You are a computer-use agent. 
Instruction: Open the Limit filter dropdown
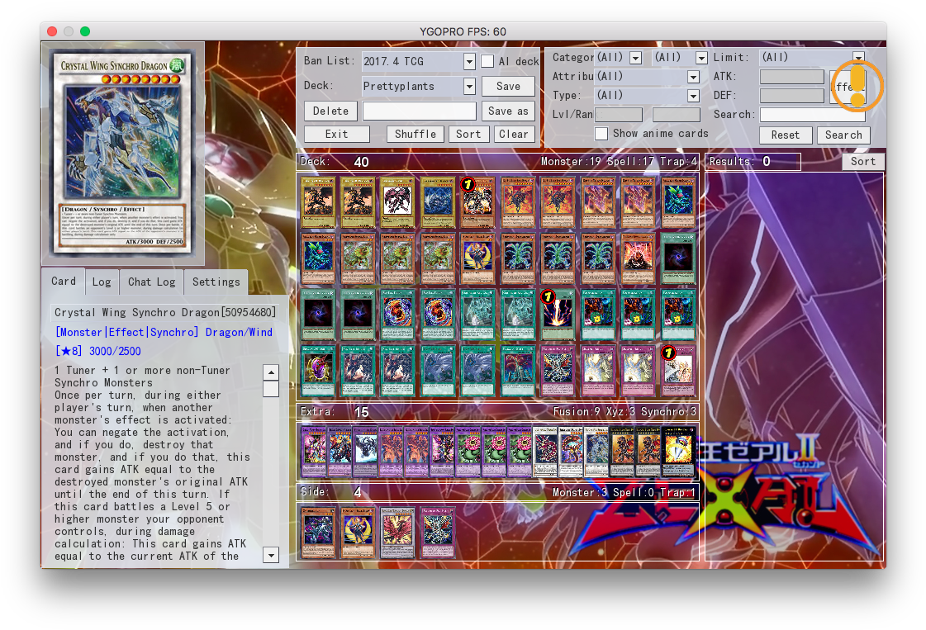coord(813,57)
